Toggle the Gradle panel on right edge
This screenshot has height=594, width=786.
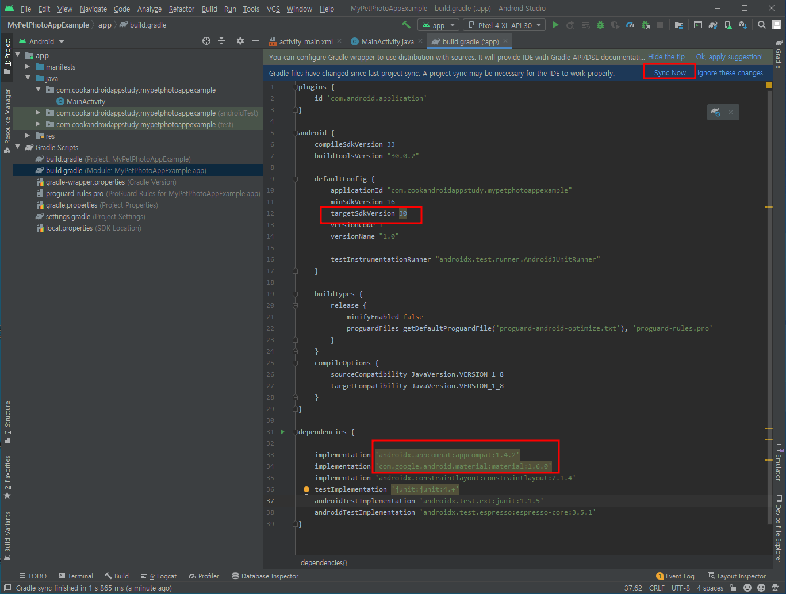tap(779, 53)
